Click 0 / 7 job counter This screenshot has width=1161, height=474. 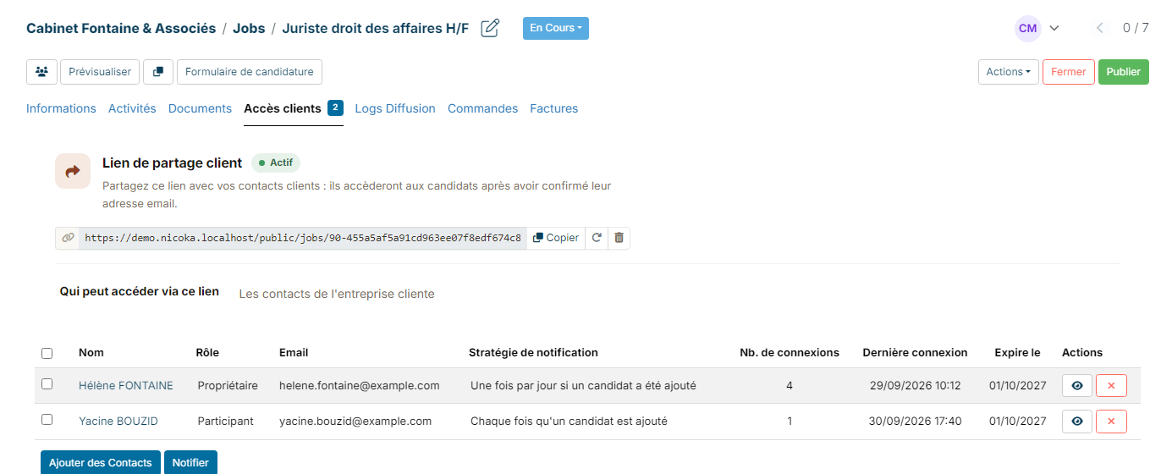coord(1136,28)
